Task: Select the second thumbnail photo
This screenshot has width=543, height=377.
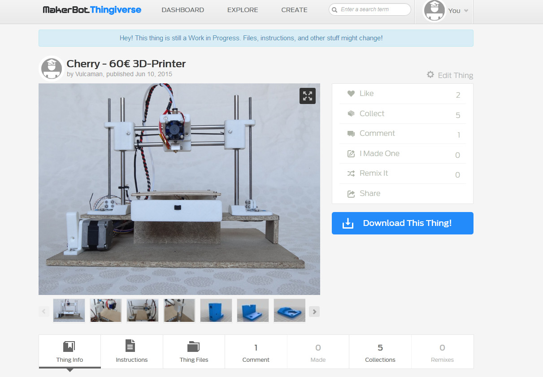Action: pyautogui.click(x=106, y=311)
